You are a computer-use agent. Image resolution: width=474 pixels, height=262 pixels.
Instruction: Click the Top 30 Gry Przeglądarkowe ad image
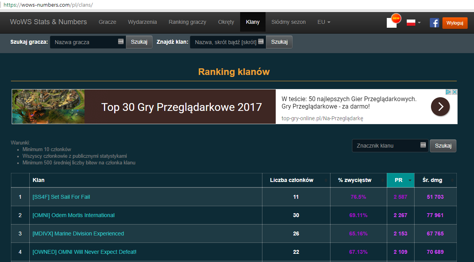click(48, 107)
